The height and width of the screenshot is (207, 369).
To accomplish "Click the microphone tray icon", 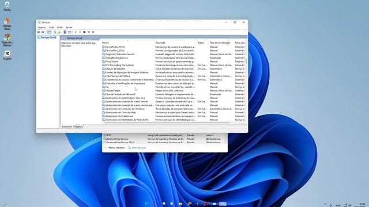I will (330, 205).
